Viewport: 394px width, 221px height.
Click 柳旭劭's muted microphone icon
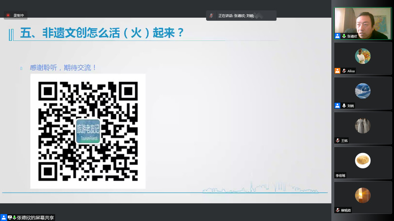point(338,210)
